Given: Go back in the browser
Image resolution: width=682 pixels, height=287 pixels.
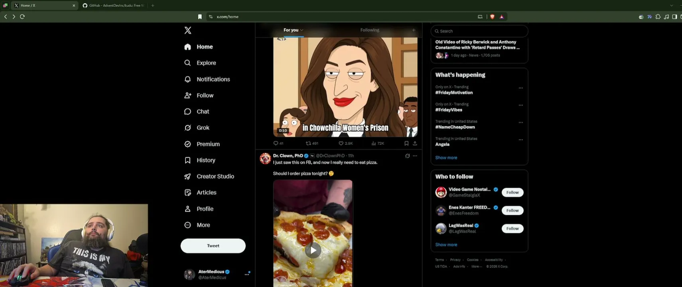Looking at the screenshot, I should (x=6, y=17).
